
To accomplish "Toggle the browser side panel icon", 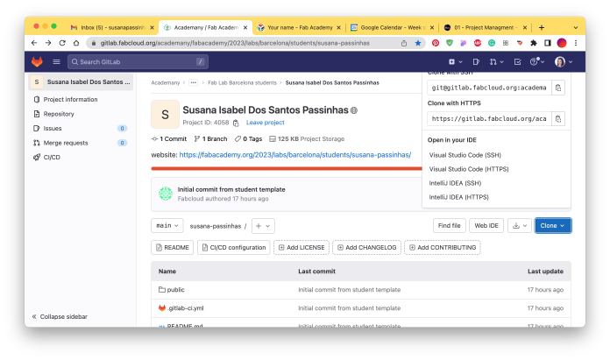I will pos(548,43).
